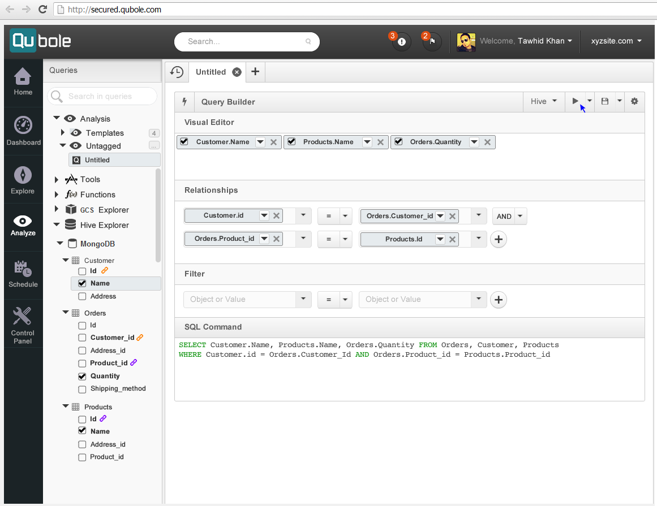Click the save disk icon

[x=604, y=101]
